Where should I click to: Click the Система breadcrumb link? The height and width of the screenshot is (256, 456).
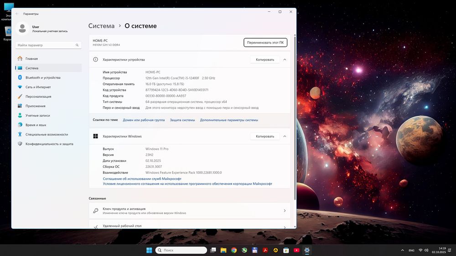(x=101, y=26)
